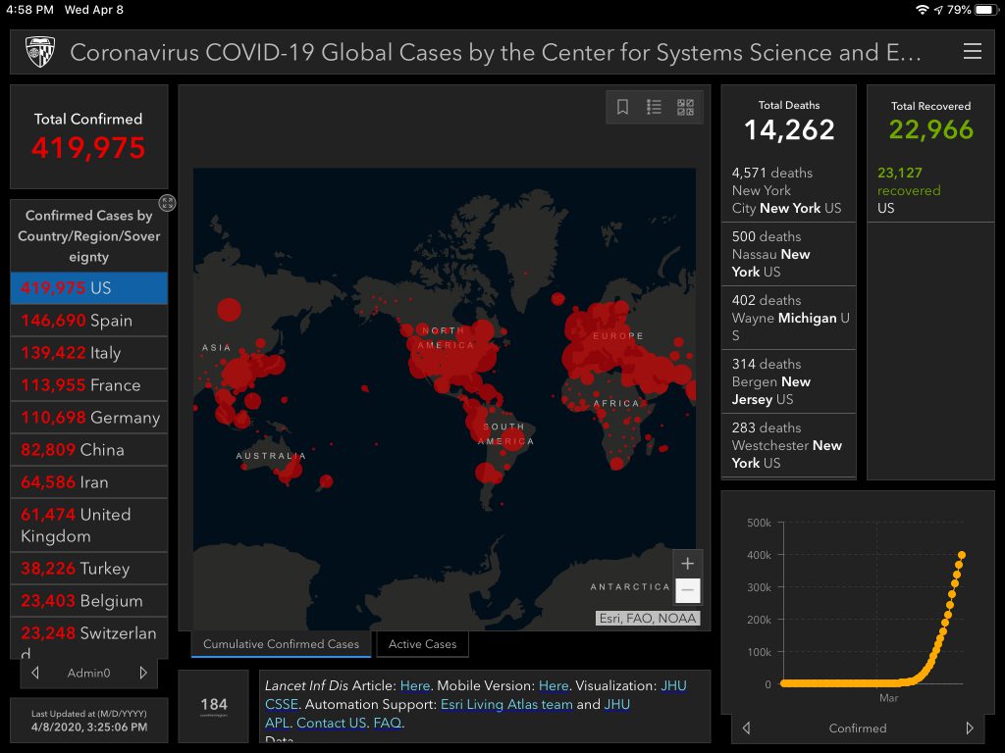Open the basemap gallery grid icon
The width and height of the screenshot is (1005, 753).
pyautogui.click(x=685, y=108)
